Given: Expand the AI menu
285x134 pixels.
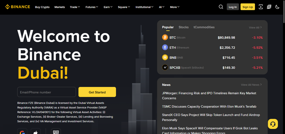Looking at the screenshot, I should (x=162, y=7).
